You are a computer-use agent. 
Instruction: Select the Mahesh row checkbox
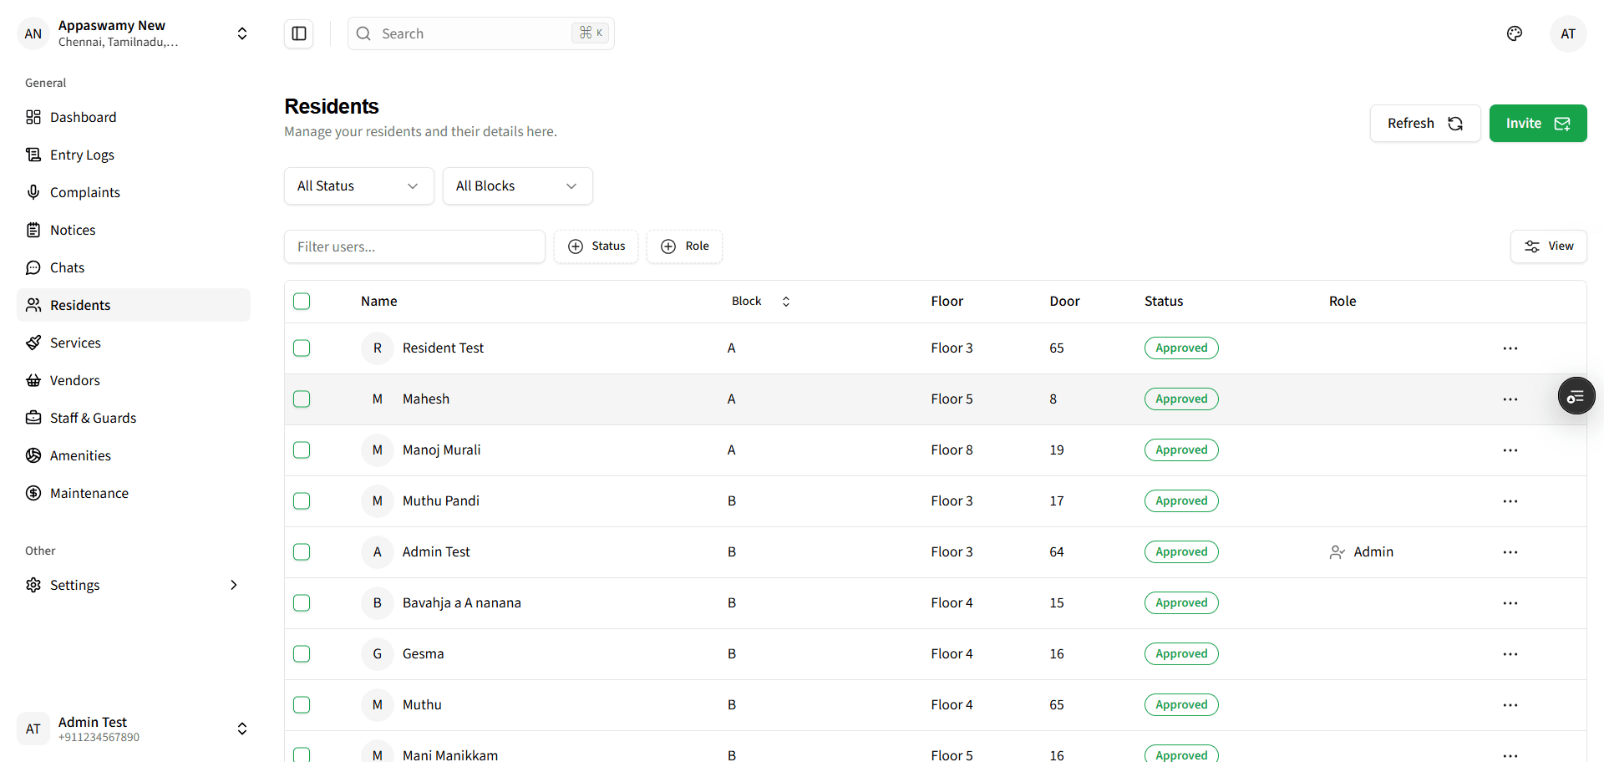pos(302,399)
